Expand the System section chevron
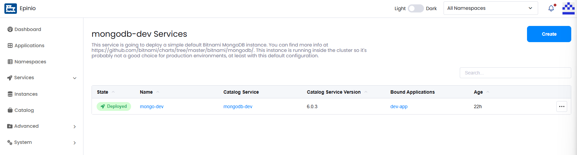This screenshot has width=577, height=155. point(75,143)
